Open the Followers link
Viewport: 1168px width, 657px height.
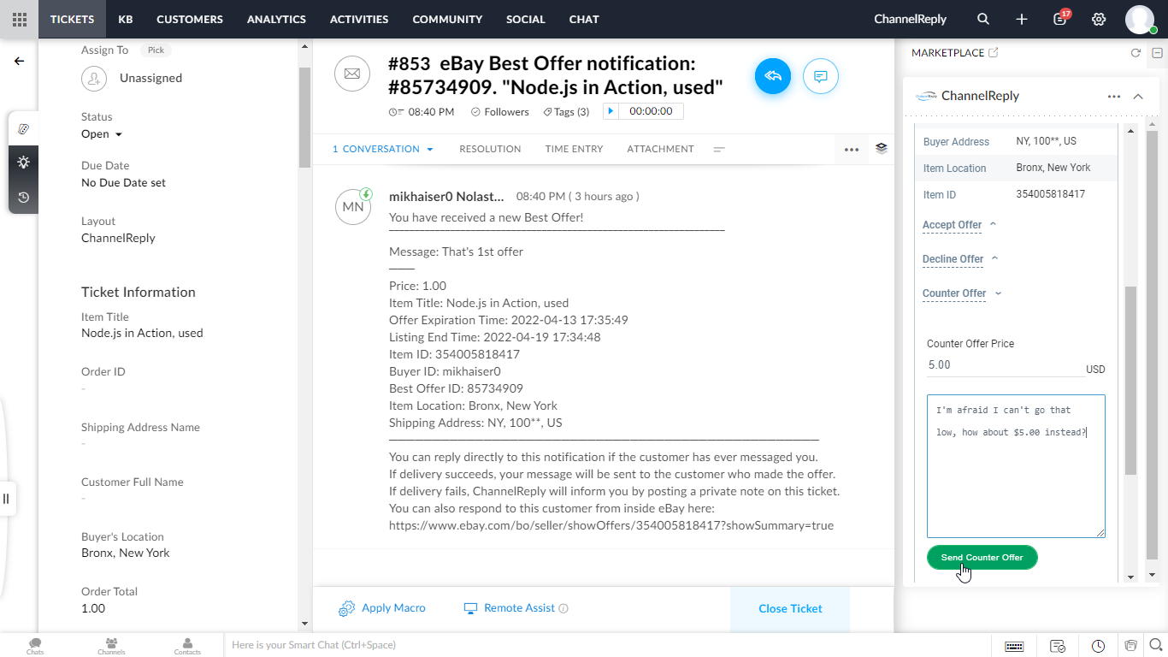click(x=500, y=112)
